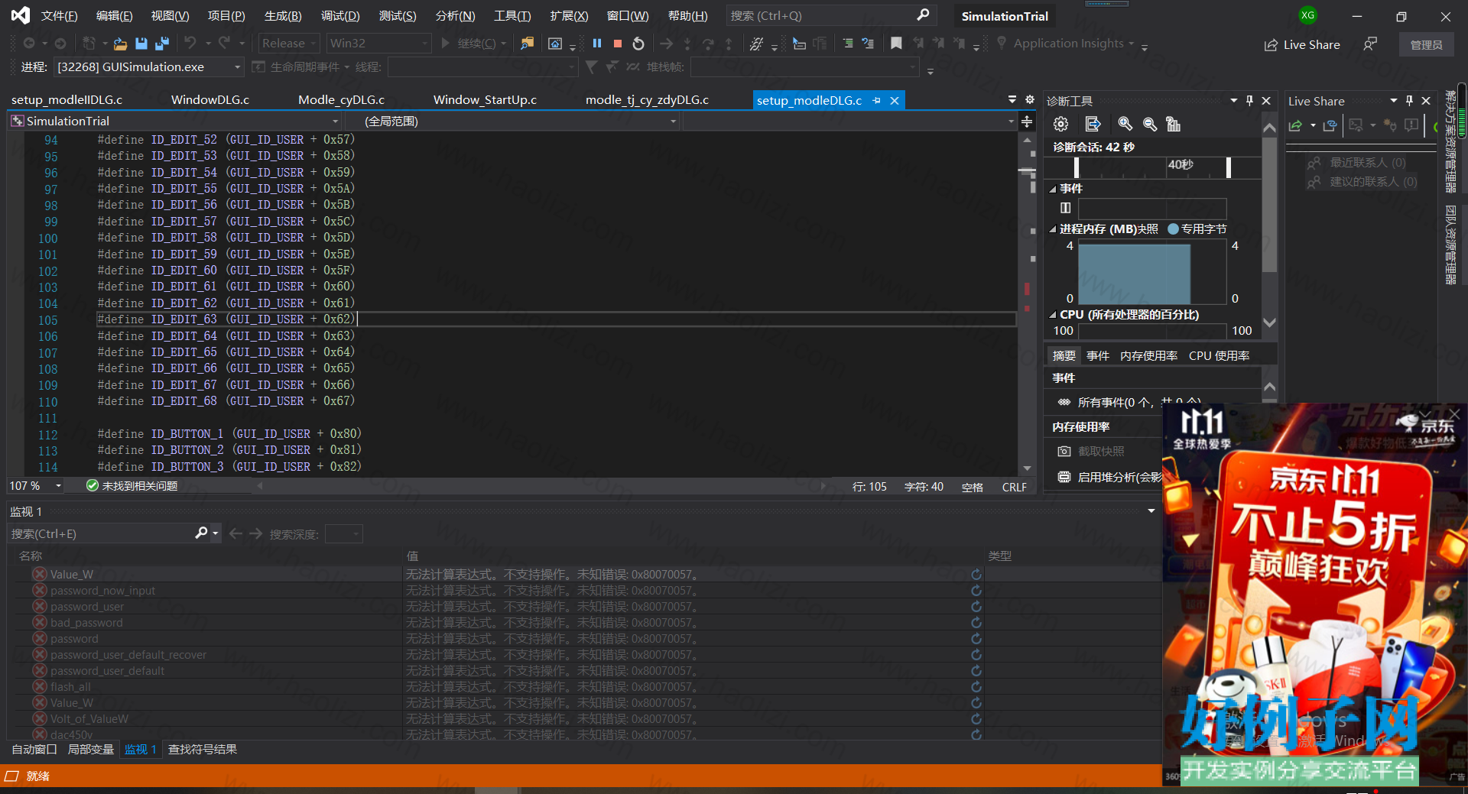
Task: Open the Release configuration dropdown
Action: [288, 44]
